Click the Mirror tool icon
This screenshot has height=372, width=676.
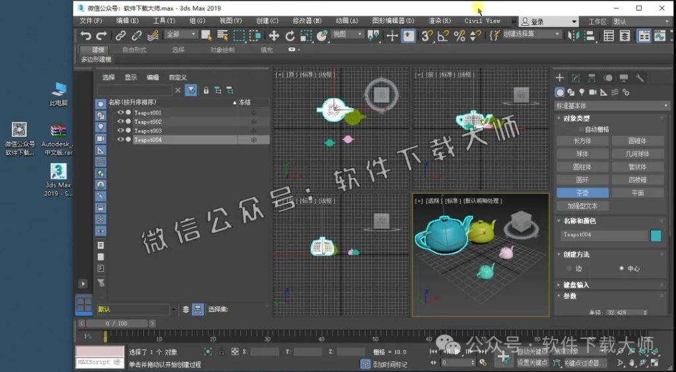point(574,36)
